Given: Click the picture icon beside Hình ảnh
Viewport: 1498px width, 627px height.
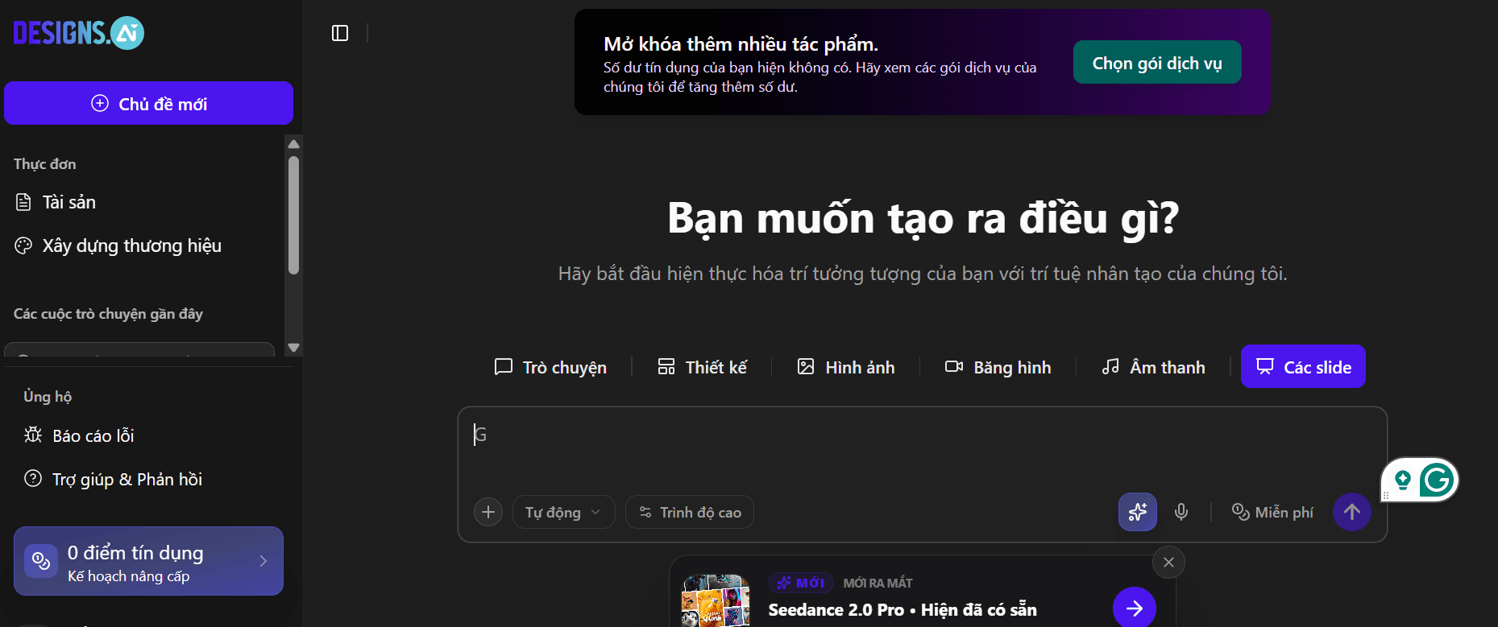Looking at the screenshot, I should [806, 366].
